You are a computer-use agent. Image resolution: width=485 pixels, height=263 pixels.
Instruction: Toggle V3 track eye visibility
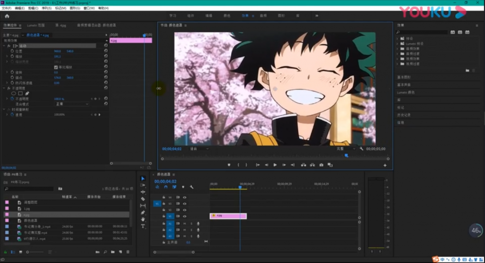click(x=185, y=204)
